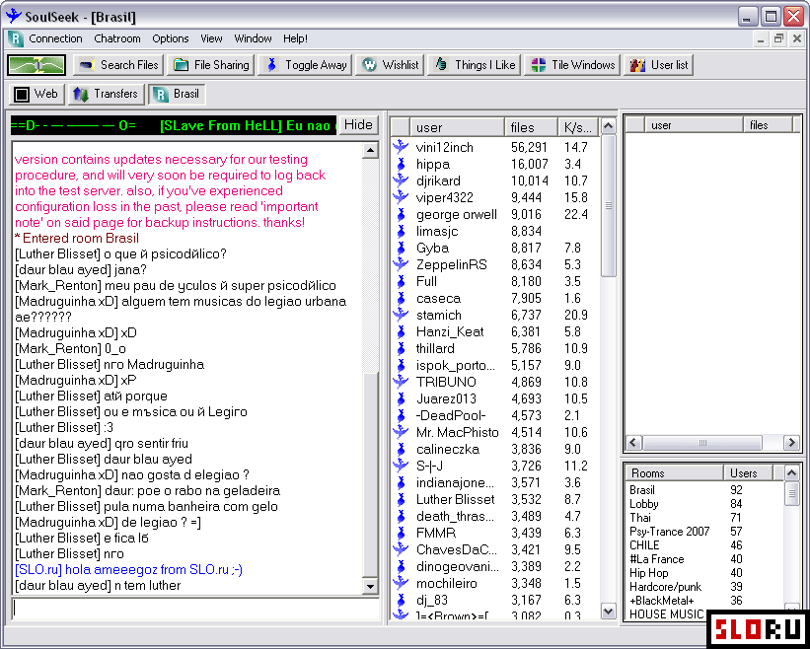Toggle Away status button
Image resolution: width=810 pixels, height=649 pixels.
click(x=305, y=65)
